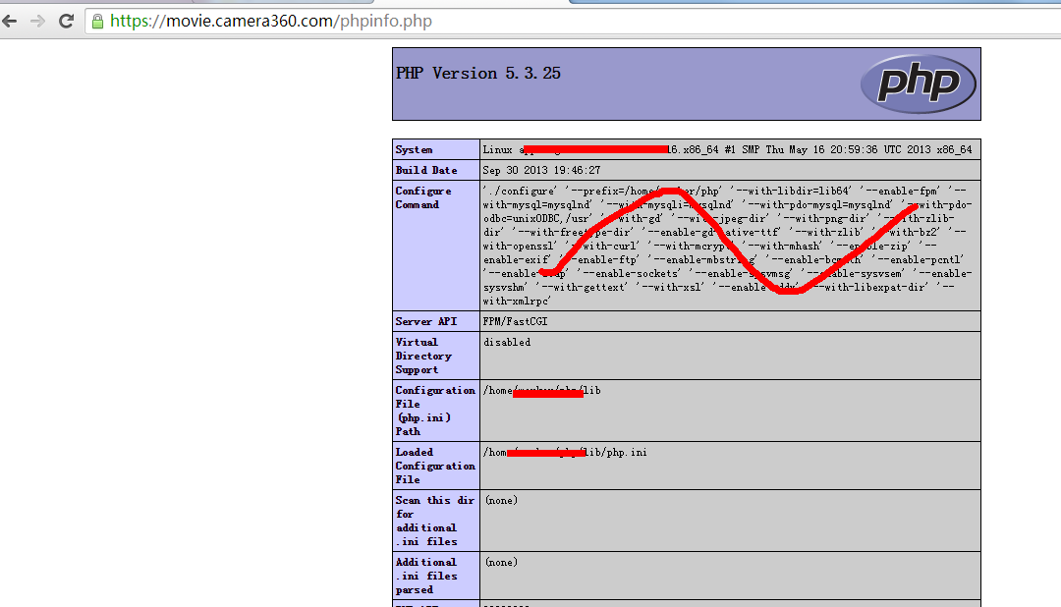The image size is (1061, 607).
Task: Click the Linux system value text
Action: 727,149
